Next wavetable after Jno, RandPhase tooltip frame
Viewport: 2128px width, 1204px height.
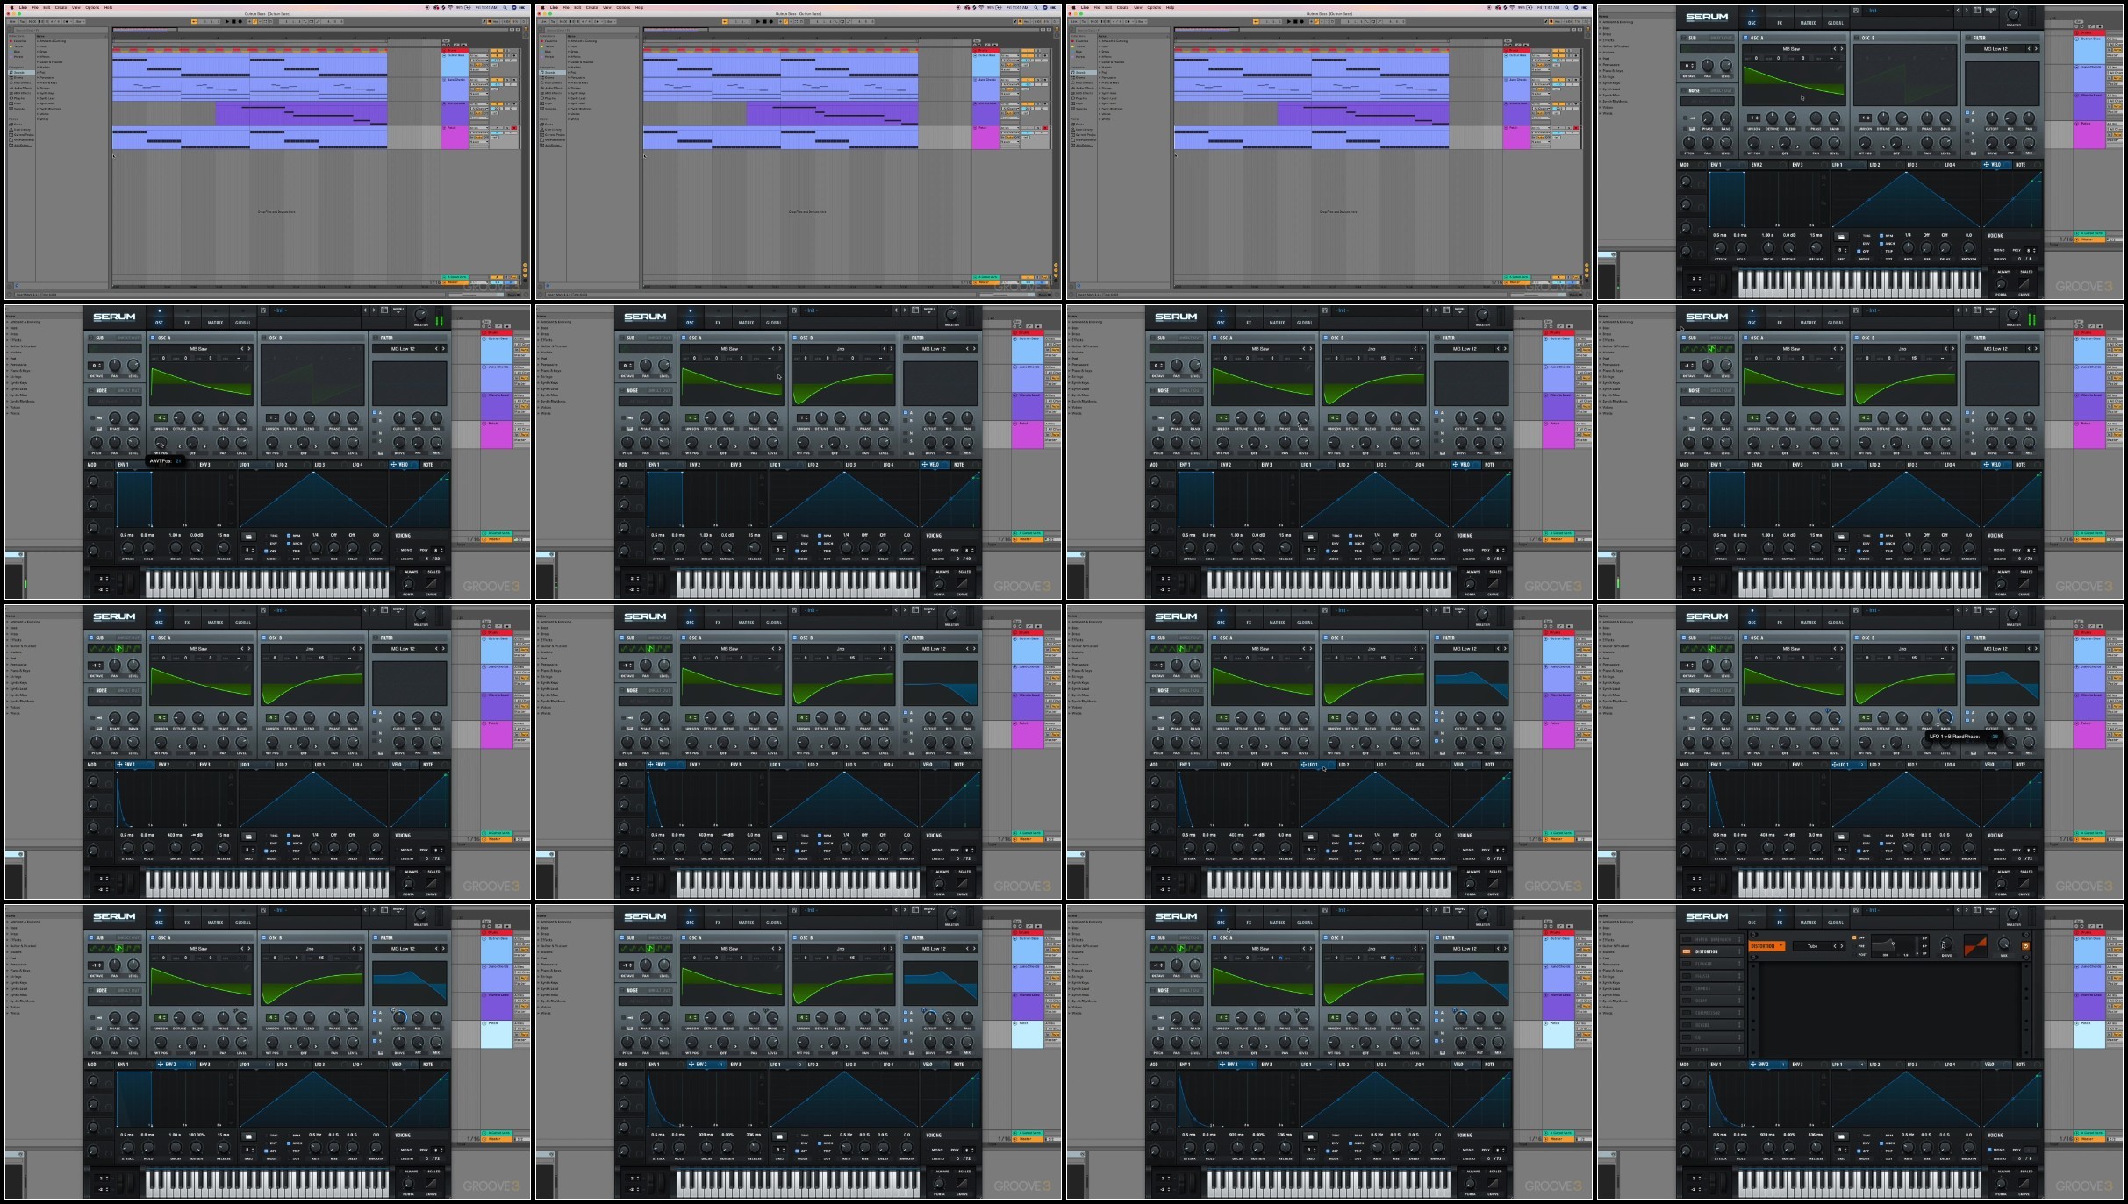[x=1953, y=649]
